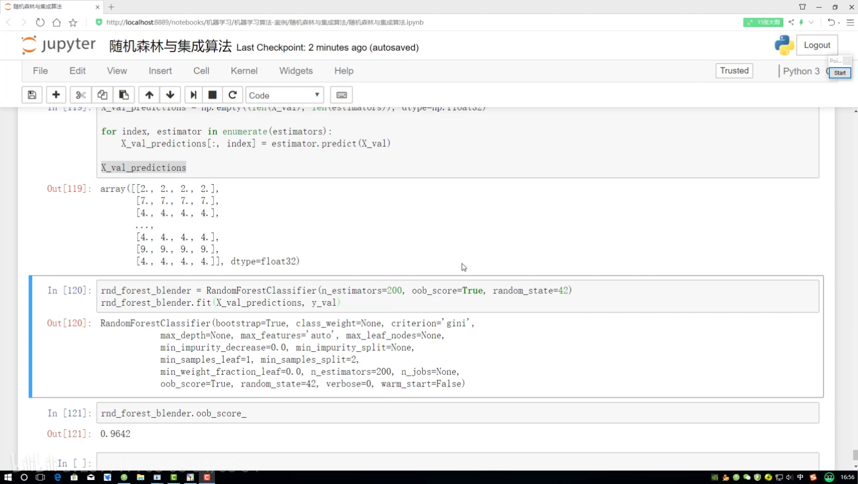Click into the In [120] code cell
The height and width of the screenshot is (484, 858).
click(x=457, y=296)
